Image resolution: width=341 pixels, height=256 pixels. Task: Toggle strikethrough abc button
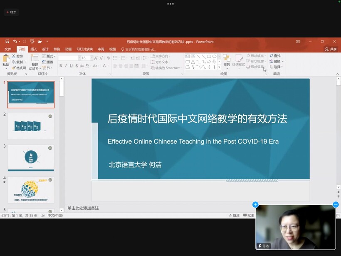82,66
